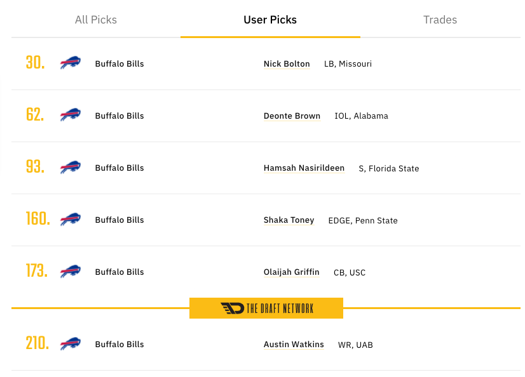Select the User Picks tab
Image resolution: width=525 pixels, height=377 pixels.
click(x=270, y=20)
